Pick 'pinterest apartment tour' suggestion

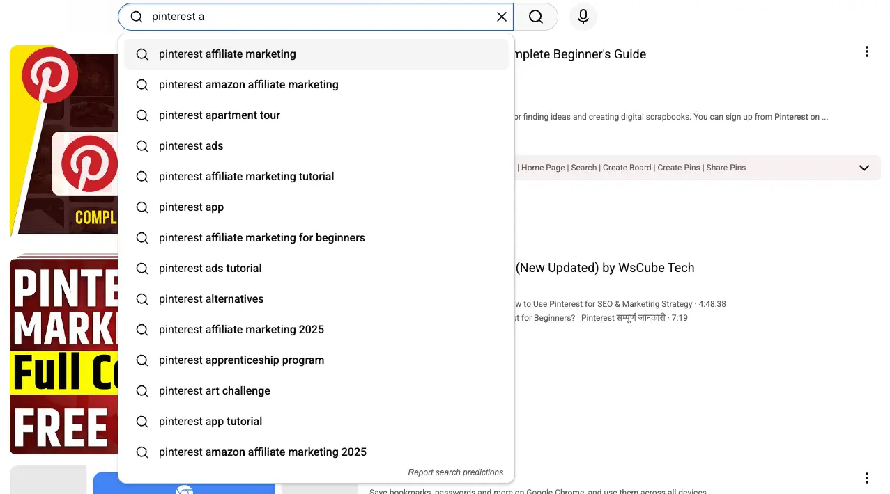219,115
